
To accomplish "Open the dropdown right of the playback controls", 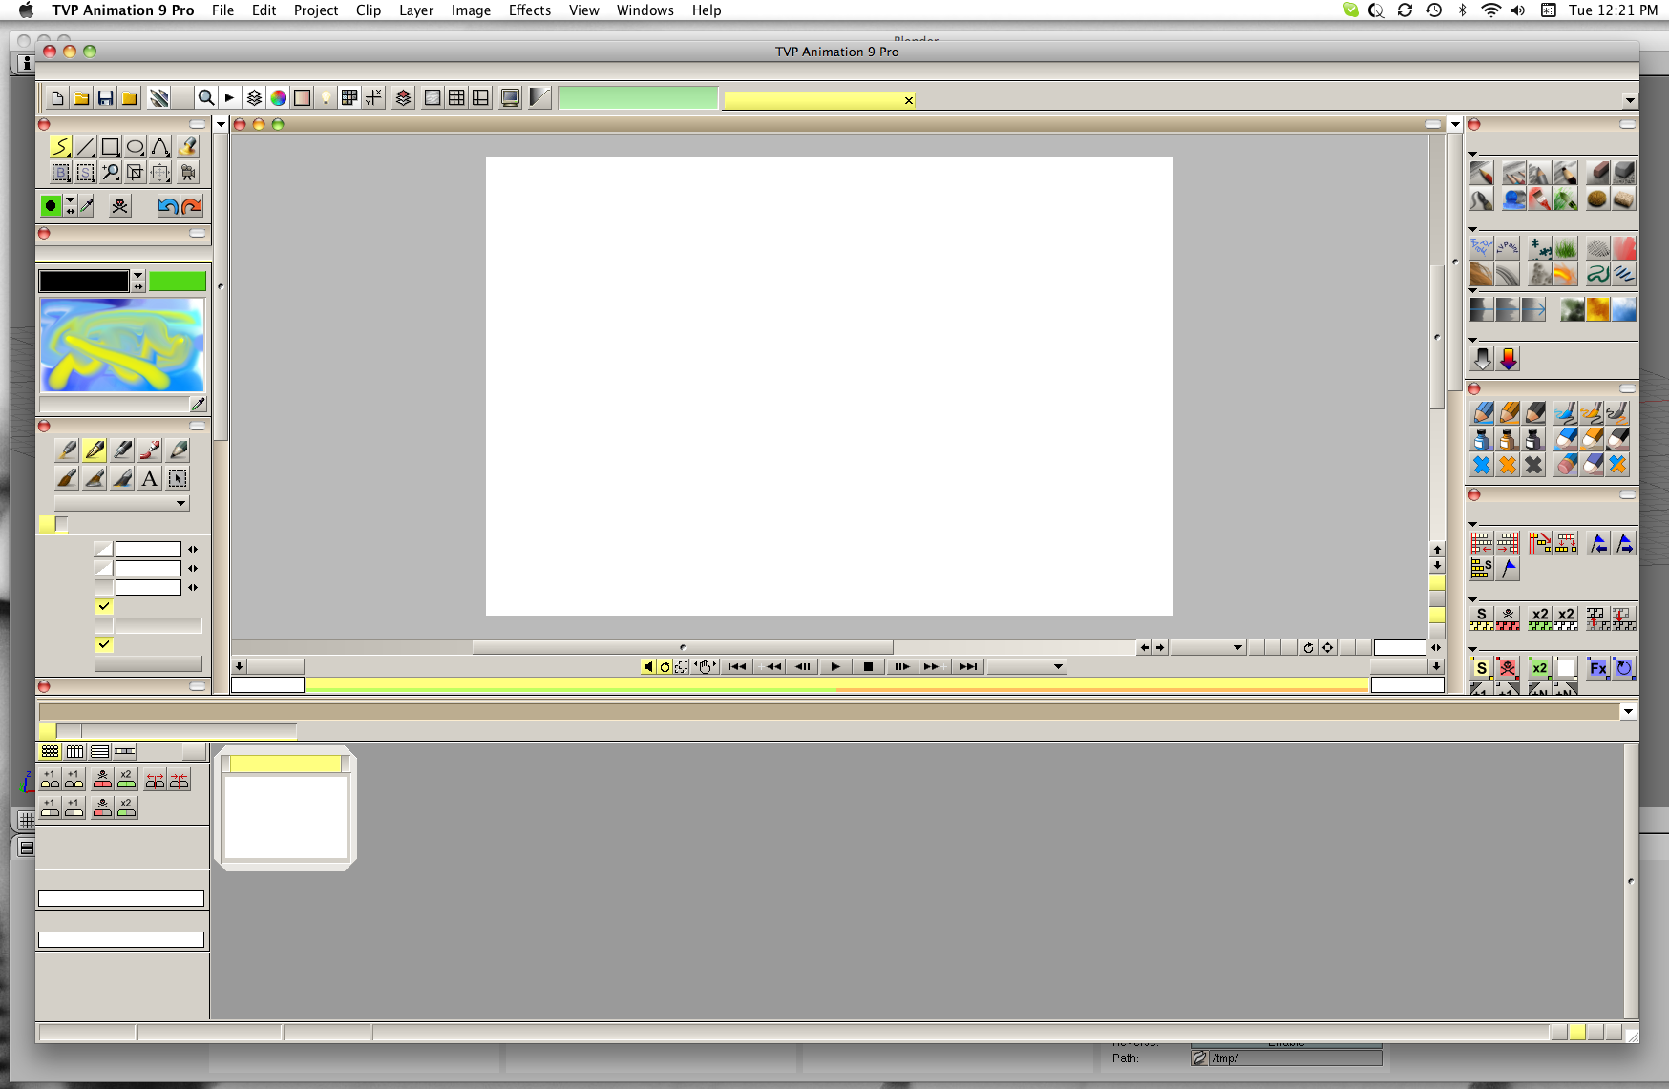I will tap(1026, 666).
